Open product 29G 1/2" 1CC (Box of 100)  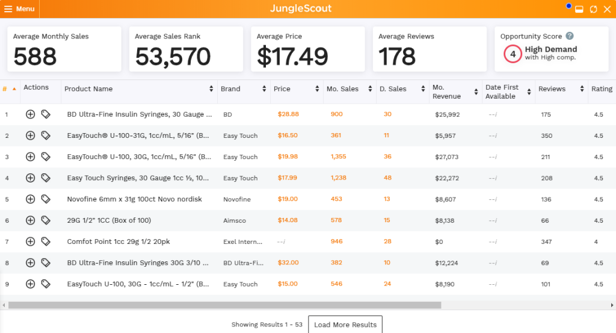tap(109, 220)
